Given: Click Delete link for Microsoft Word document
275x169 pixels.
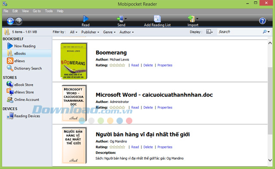Looking at the screenshot, I should [148, 107].
